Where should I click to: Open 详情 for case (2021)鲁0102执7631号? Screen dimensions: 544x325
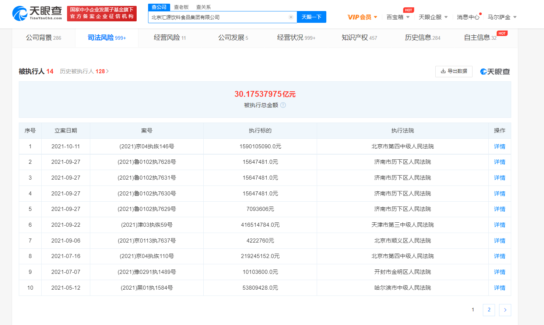(x=499, y=178)
